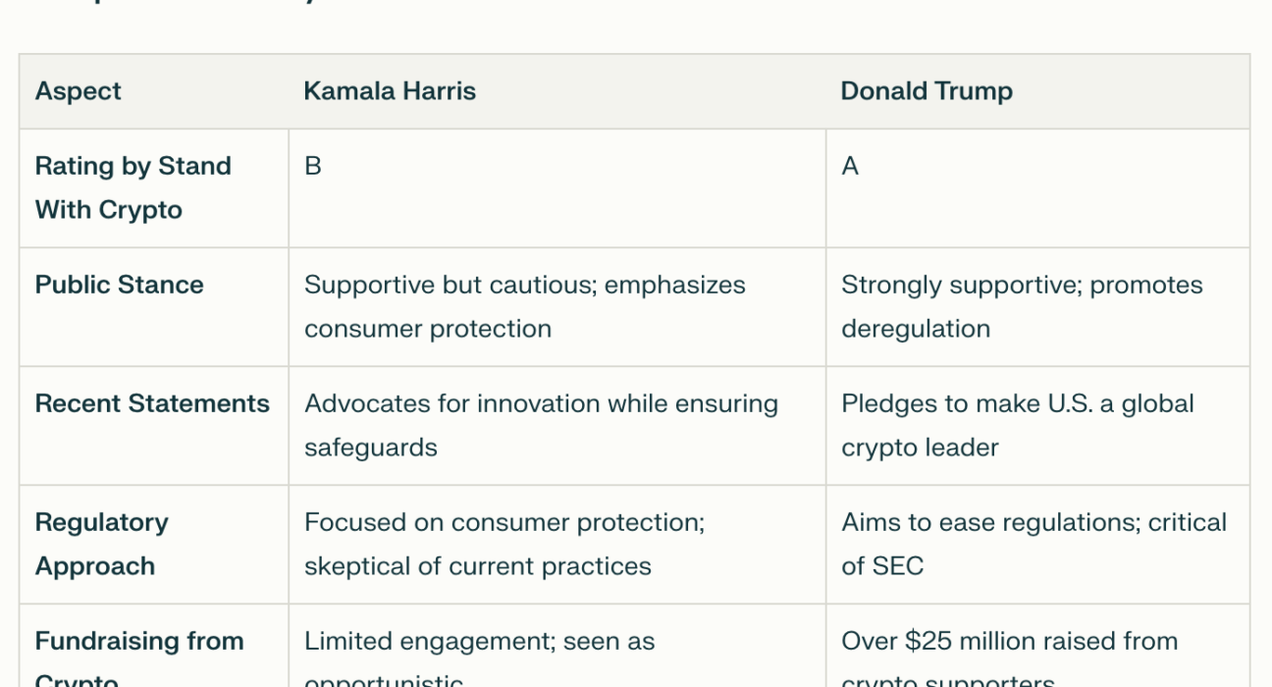Click the 'Advocates for innovation' cell text

coord(541,403)
